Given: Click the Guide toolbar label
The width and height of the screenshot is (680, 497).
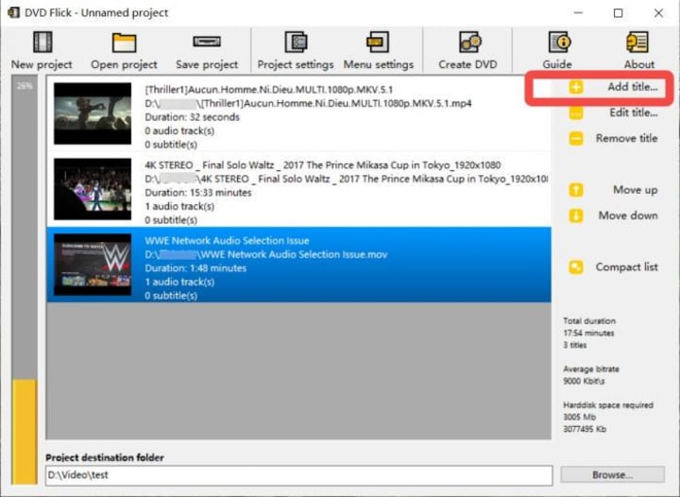Looking at the screenshot, I should pos(557,64).
